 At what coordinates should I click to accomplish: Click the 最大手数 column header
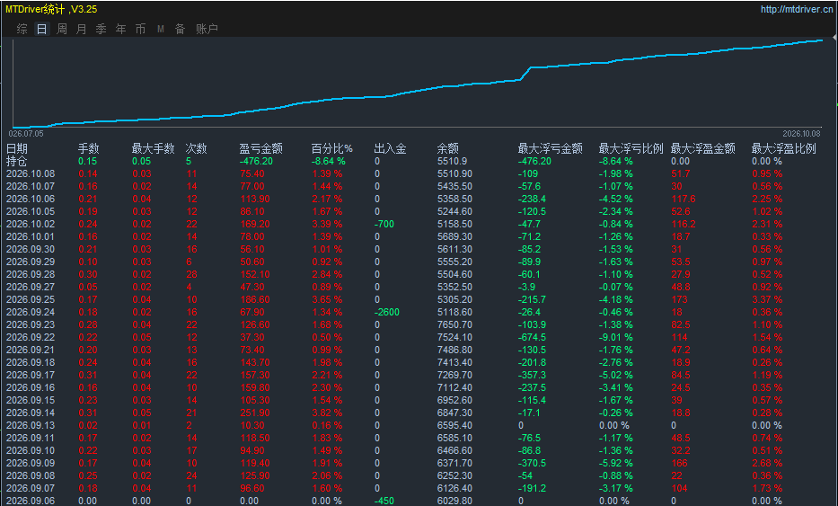click(x=154, y=148)
